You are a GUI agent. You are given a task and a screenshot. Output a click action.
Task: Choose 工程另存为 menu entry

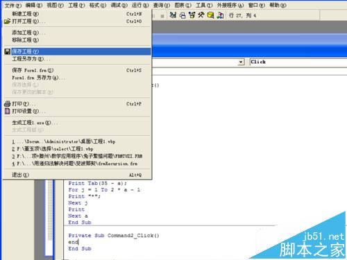[x=77, y=59]
